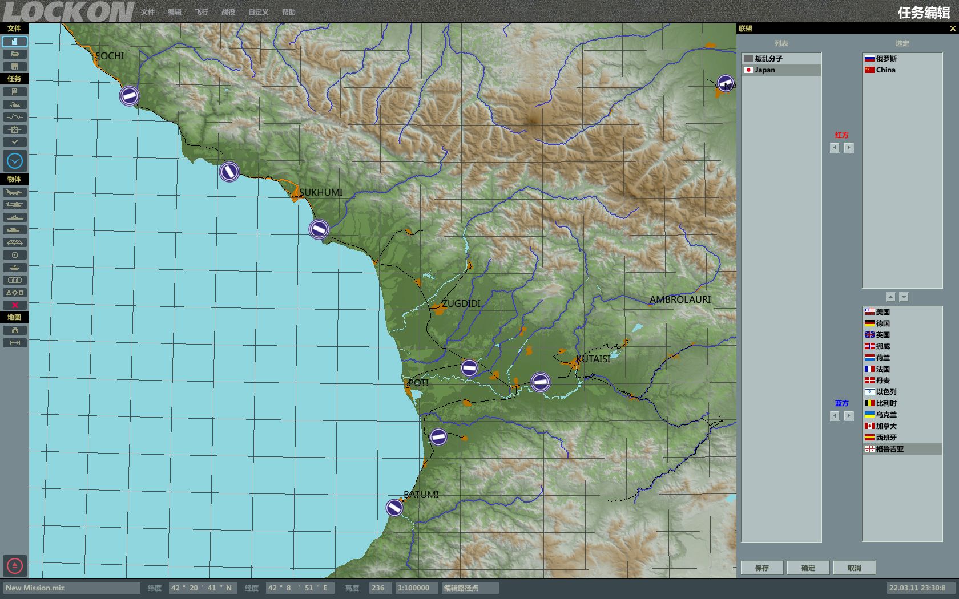
Task: Select 挪威 in blue coalition
Action: tap(902, 346)
